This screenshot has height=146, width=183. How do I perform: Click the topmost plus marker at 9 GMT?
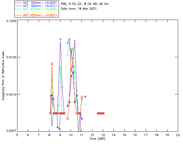click(60, 39)
